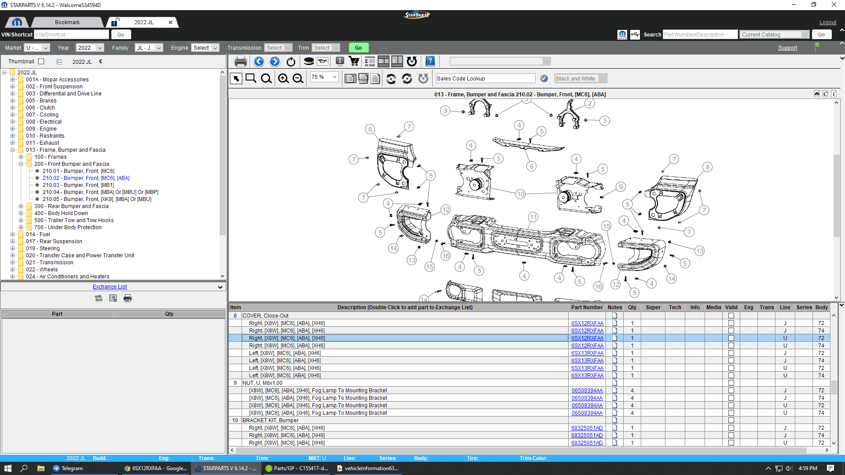Open tree item 210.01 - Bumper, Front, [MC6]
845x475 pixels.
tap(78, 171)
